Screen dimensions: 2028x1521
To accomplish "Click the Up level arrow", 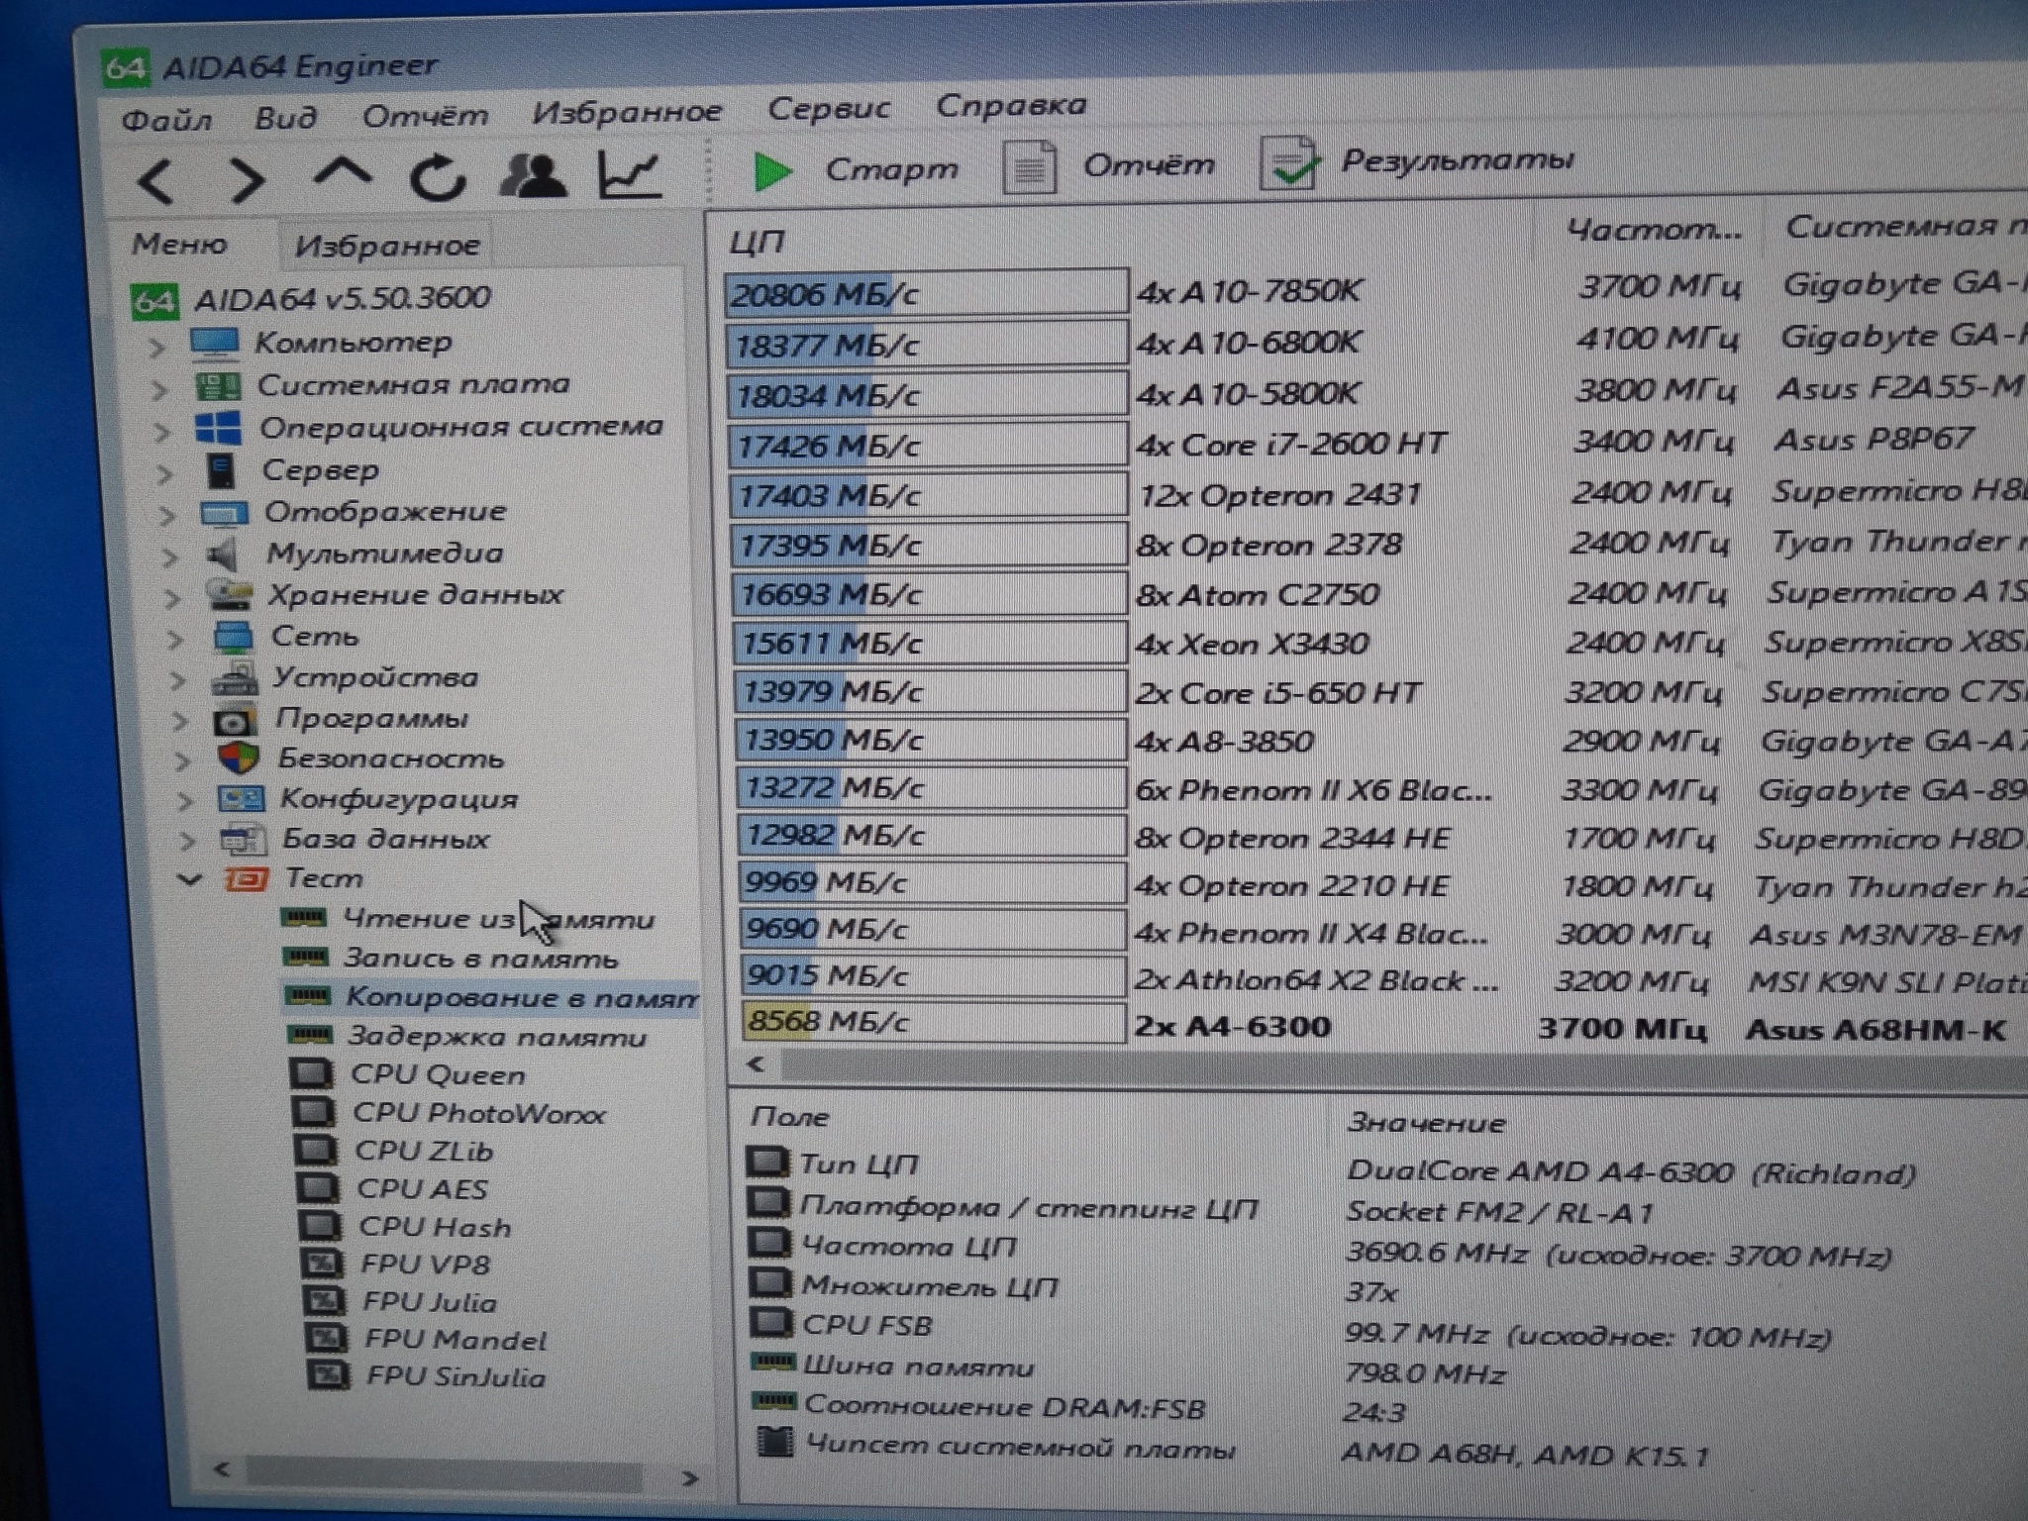I will (342, 174).
